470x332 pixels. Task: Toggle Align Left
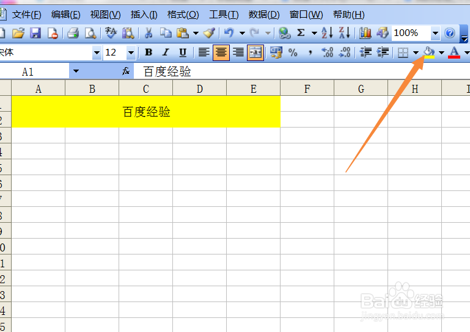[204, 52]
